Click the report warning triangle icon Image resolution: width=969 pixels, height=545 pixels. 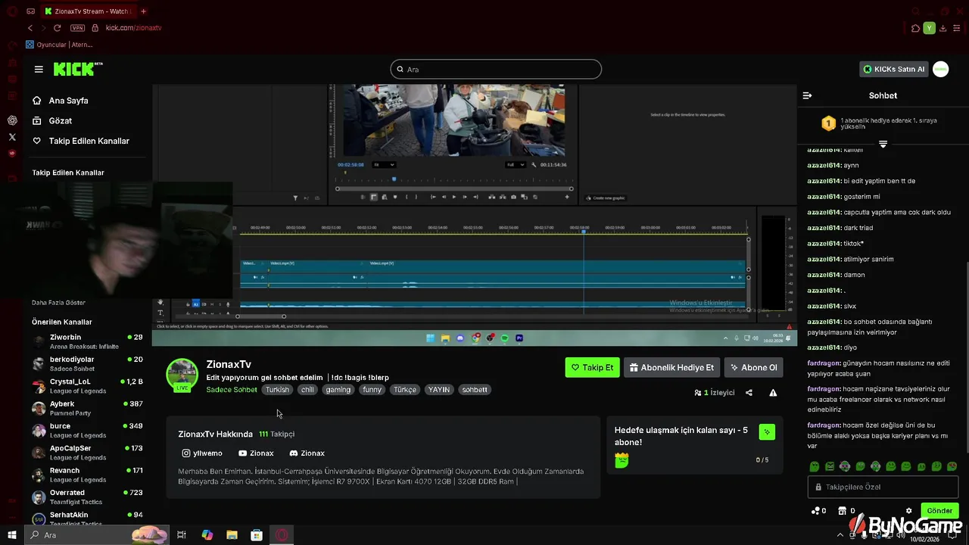coord(773,393)
